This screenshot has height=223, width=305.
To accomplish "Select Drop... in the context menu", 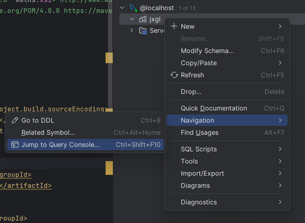I will (227, 91).
